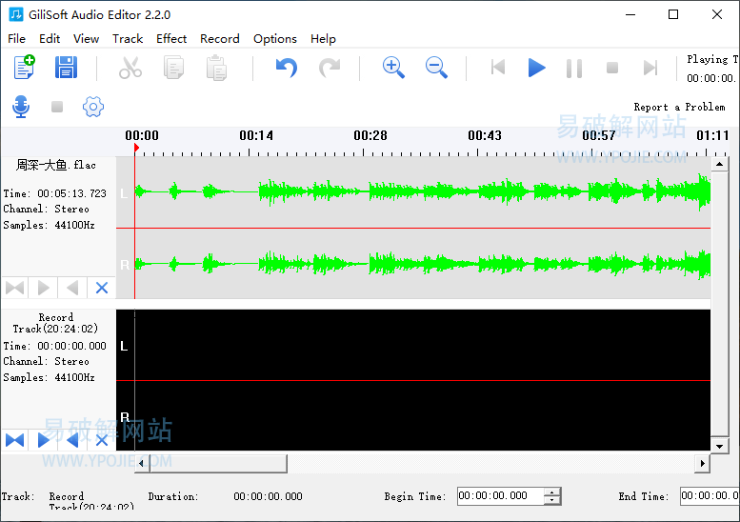Start recording with the microphone icon
The height and width of the screenshot is (522, 740).
coord(21,107)
